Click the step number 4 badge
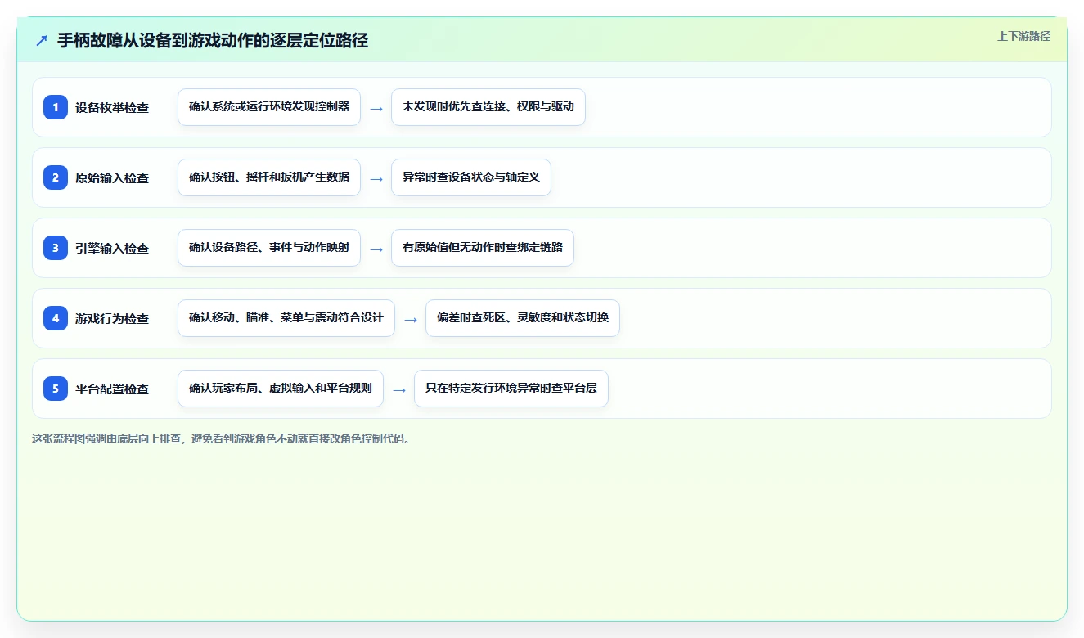The width and height of the screenshot is (1084, 638). [x=56, y=318]
